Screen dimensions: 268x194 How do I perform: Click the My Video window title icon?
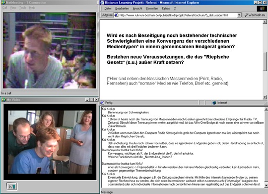[x=3, y=99]
